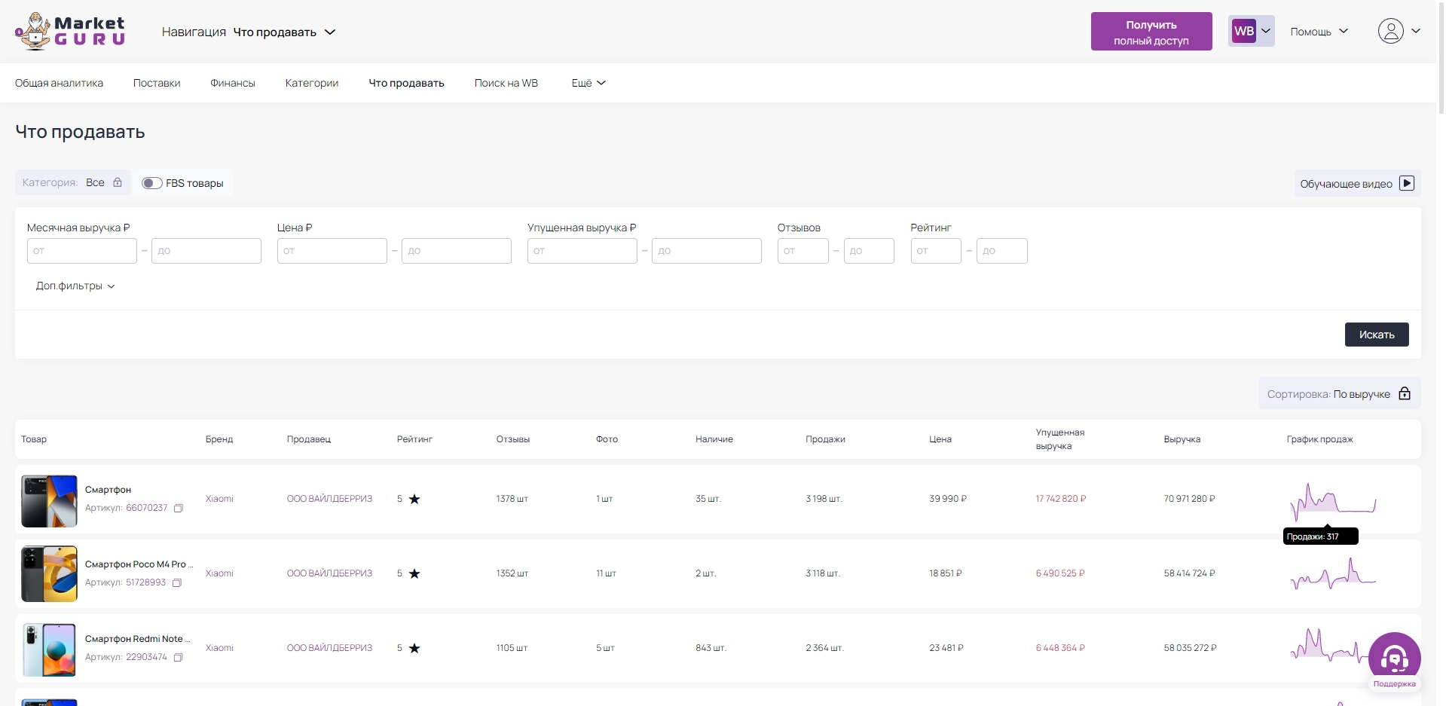Open the Обучающее видео button
The image size is (1446, 706).
tap(1357, 183)
